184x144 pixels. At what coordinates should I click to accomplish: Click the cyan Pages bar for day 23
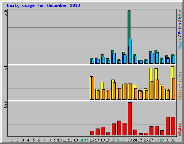pyautogui.click(x=130, y=51)
